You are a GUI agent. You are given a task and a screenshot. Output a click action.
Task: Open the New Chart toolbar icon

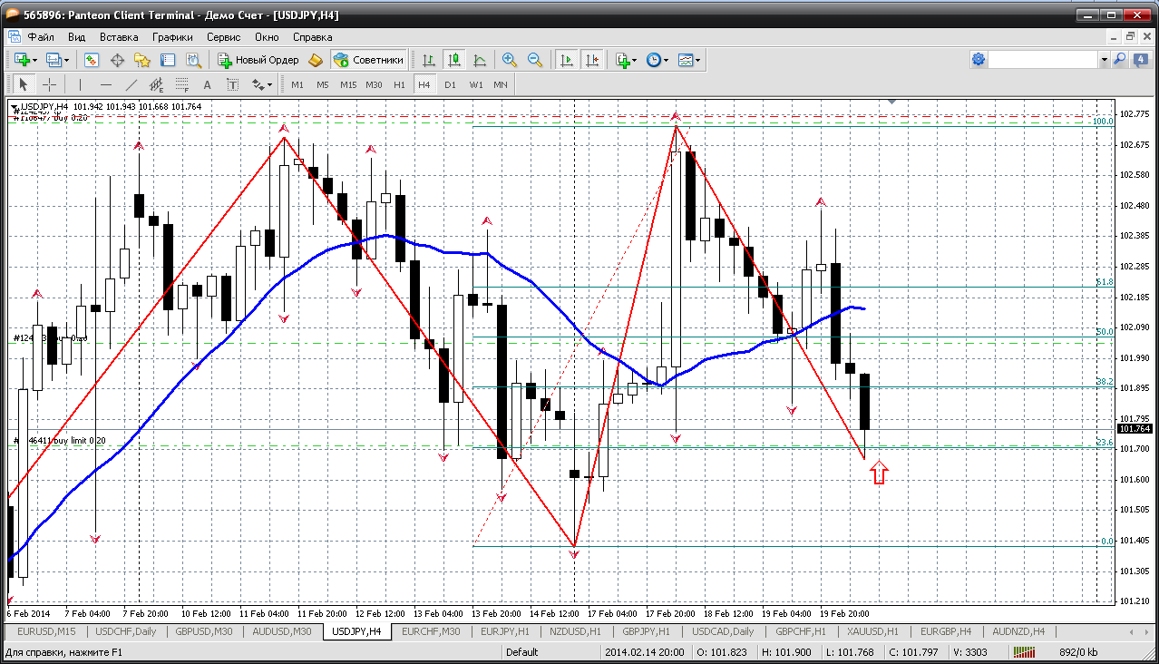(21, 60)
